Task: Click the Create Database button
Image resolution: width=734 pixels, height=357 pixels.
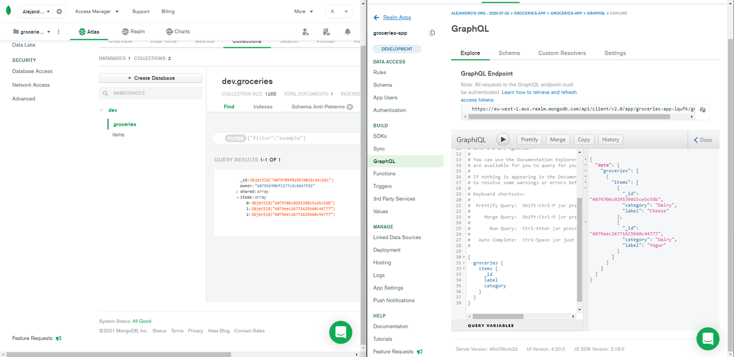Action: click(151, 78)
